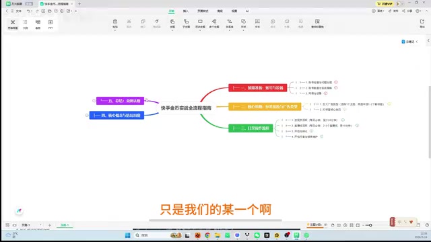Open the Undo history dropdown arrow
Screen dimensions: 431x242
(32, 11)
